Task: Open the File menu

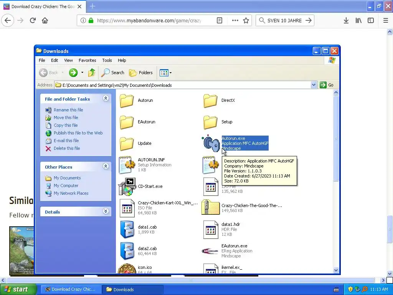Action: [x=42, y=60]
